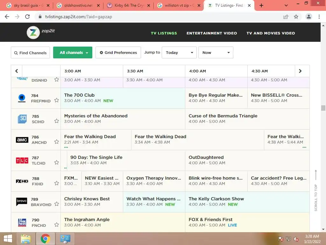The height and width of the screenshot is (245, 326).
Task: Open the Today date dropdown
Action: tap(179, 53)
